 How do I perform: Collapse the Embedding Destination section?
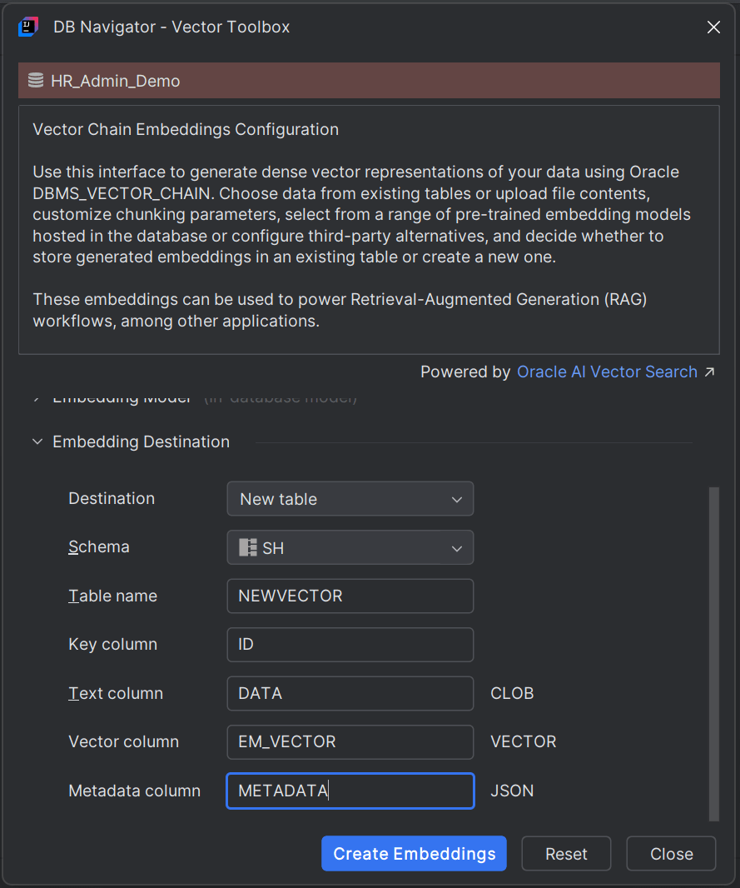(x=37, y=442)
